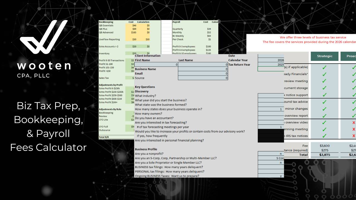
Task: Select the Business Name value cell
Action: pyautogui.click(x=203, y=69)
